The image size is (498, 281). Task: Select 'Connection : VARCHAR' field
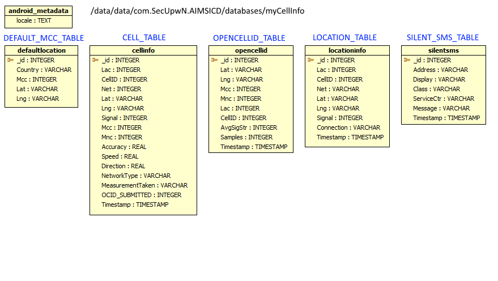pyautogui.click(x=348, y=127)
